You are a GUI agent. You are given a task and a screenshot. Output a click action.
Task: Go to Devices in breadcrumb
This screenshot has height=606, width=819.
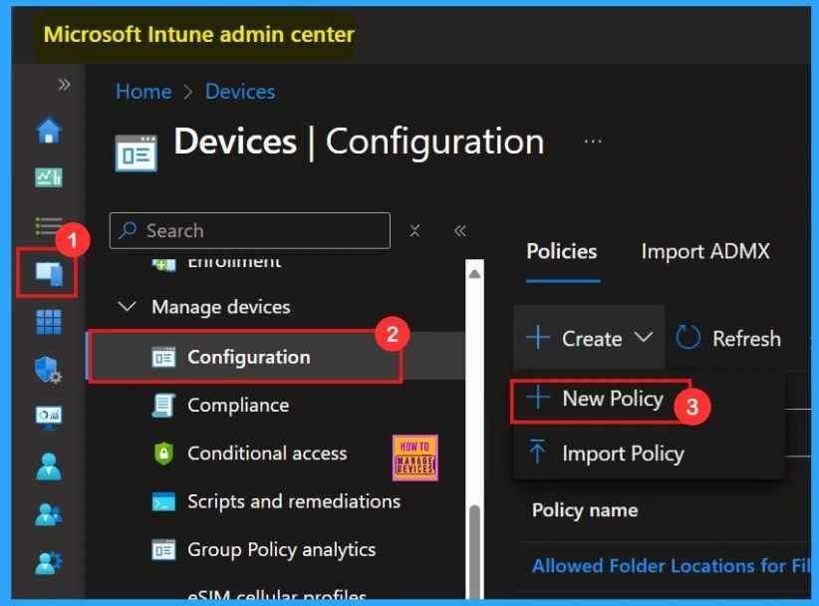[240, 92]
